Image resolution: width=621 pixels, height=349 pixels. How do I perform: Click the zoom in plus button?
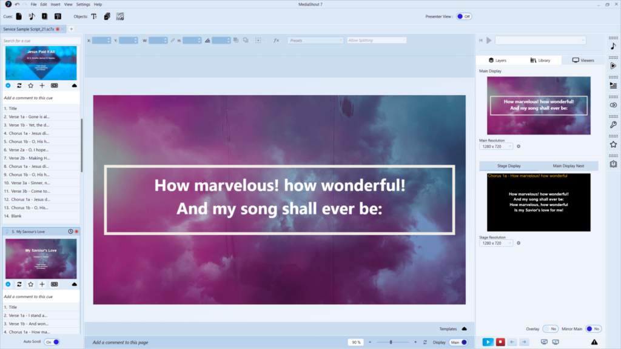(415, 342)
